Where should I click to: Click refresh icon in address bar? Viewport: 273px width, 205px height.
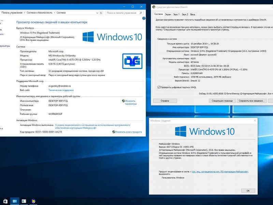[x=101, y=13]
